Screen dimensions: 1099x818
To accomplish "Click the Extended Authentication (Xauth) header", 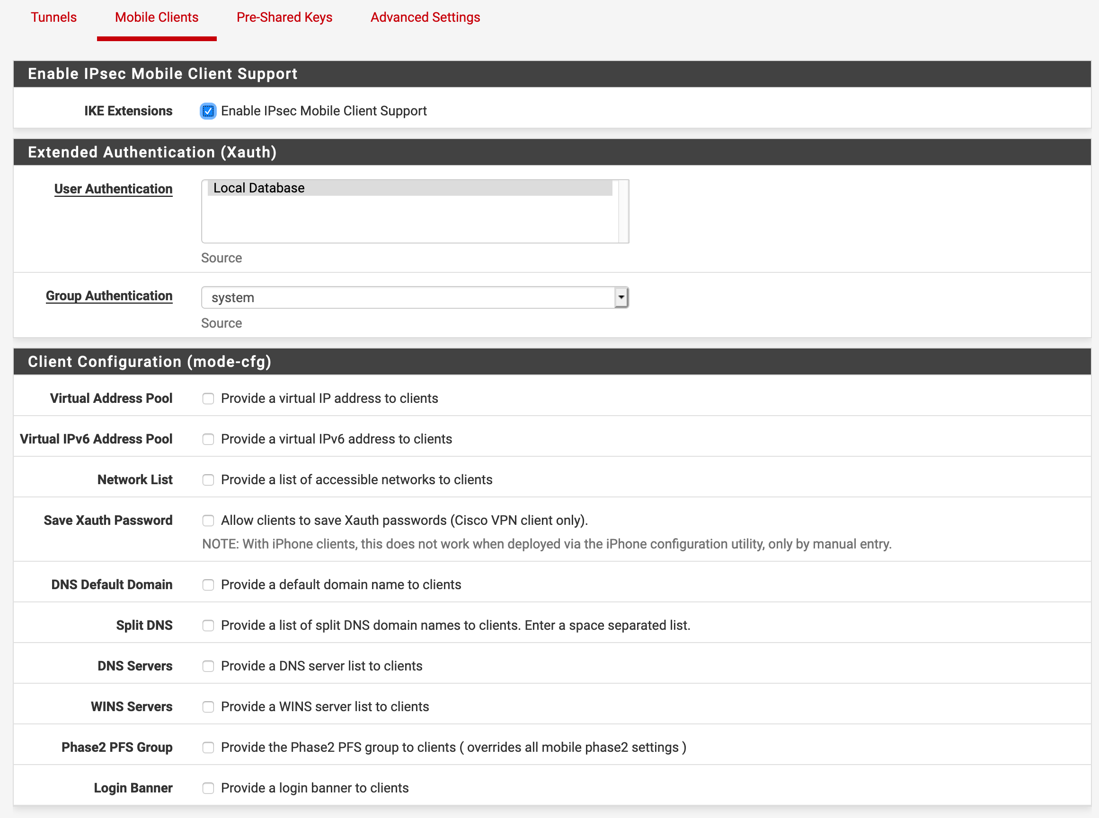I will [x=552, y=152].
